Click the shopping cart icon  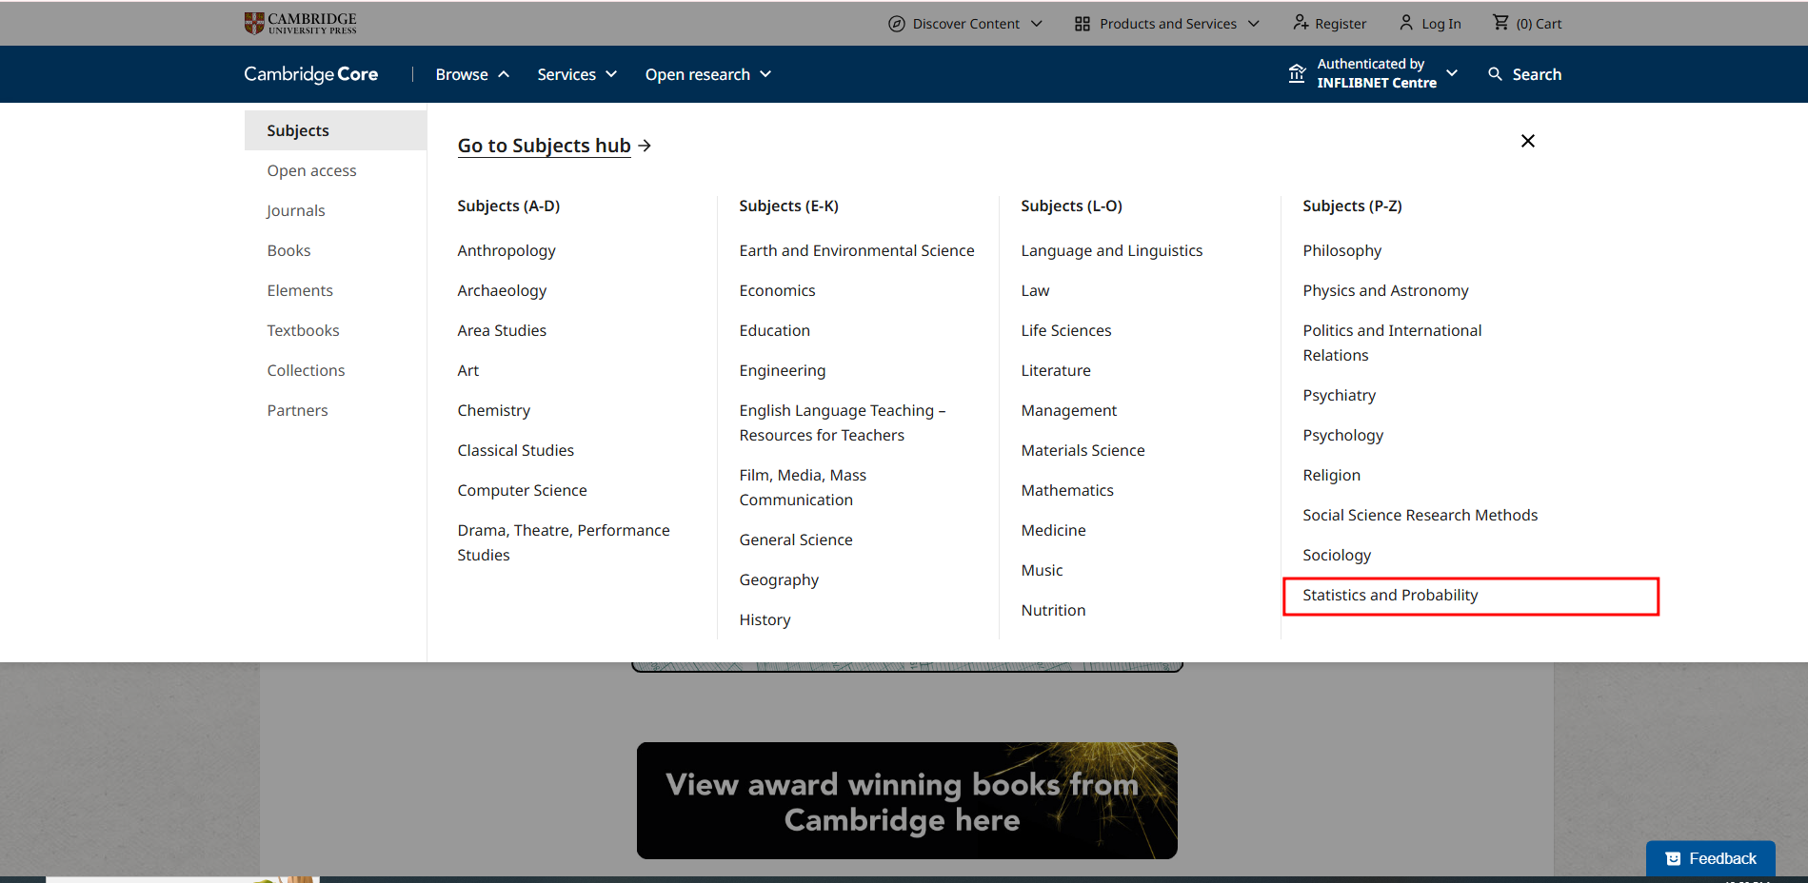[x=1500, y=23]
